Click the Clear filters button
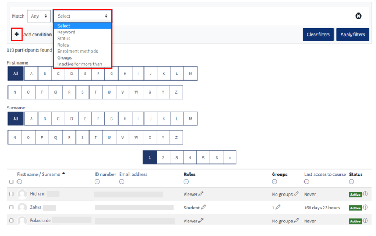376x236 pixels. [318, 35]
